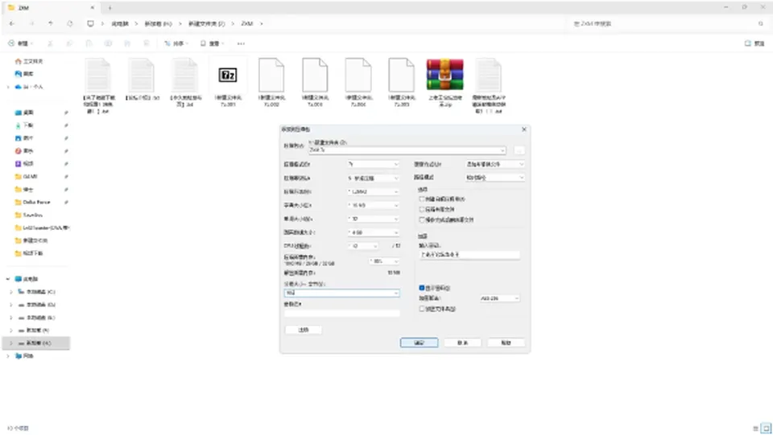Click the Up one level arrow
This screenshot has height=435, width=773.
[50, 23]
